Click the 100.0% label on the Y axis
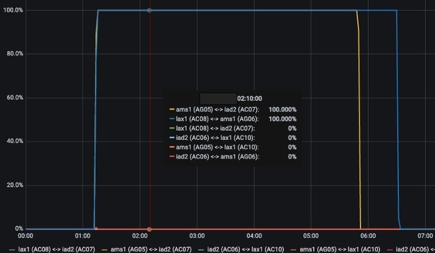The width and height of the screenshot is (435, 253). 13,11
